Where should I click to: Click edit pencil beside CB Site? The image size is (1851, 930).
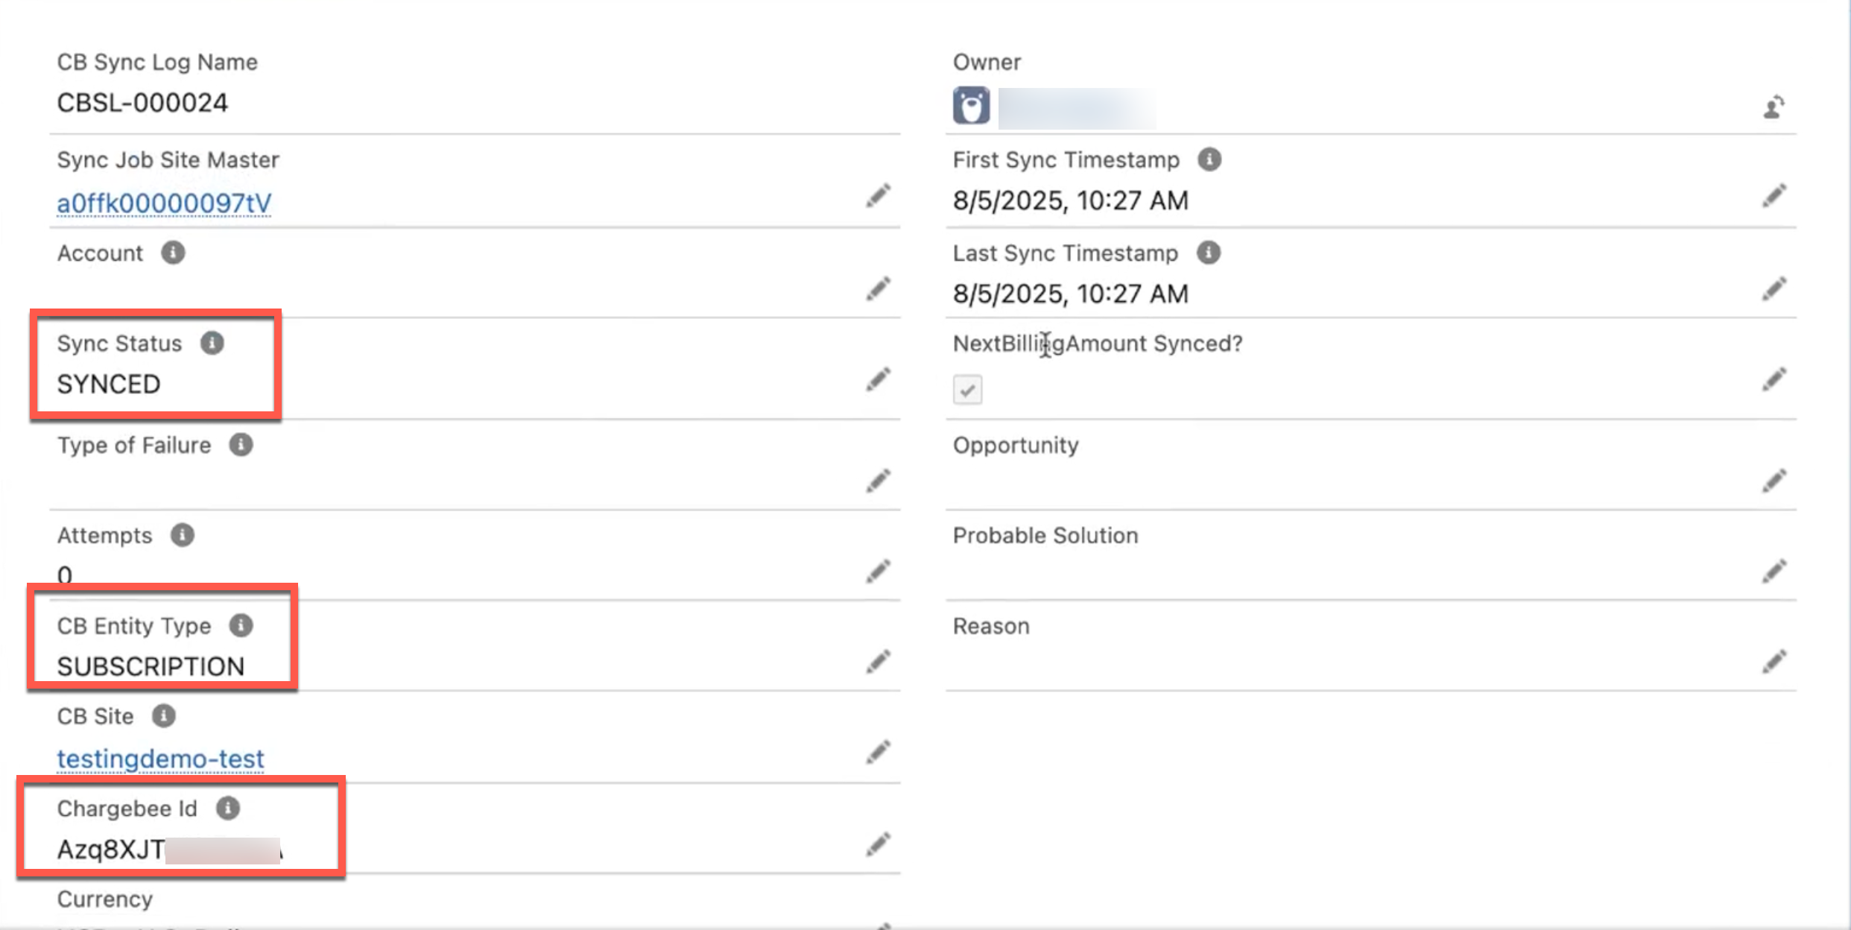(878, 752)
